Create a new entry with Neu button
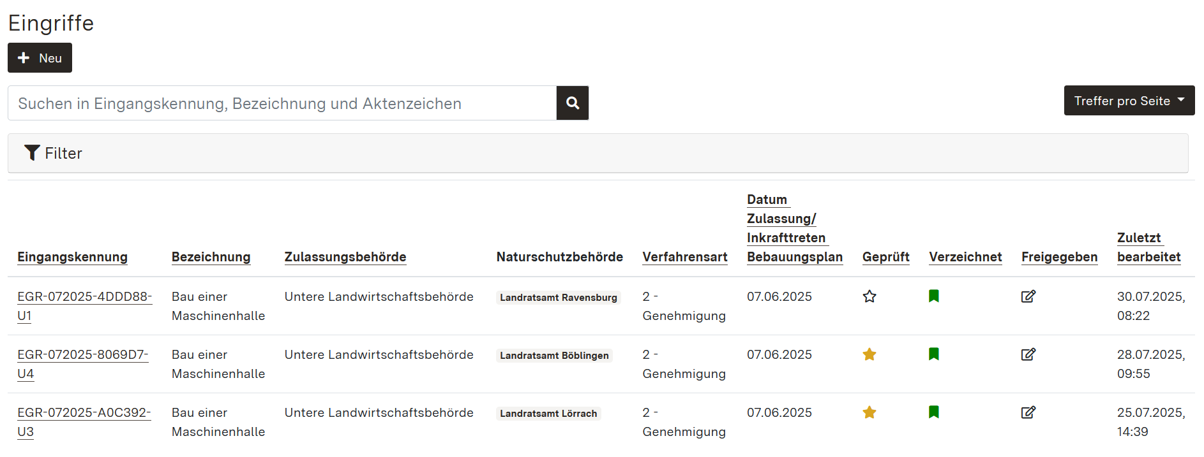The image size is (1204, 457). click(40, 58)
